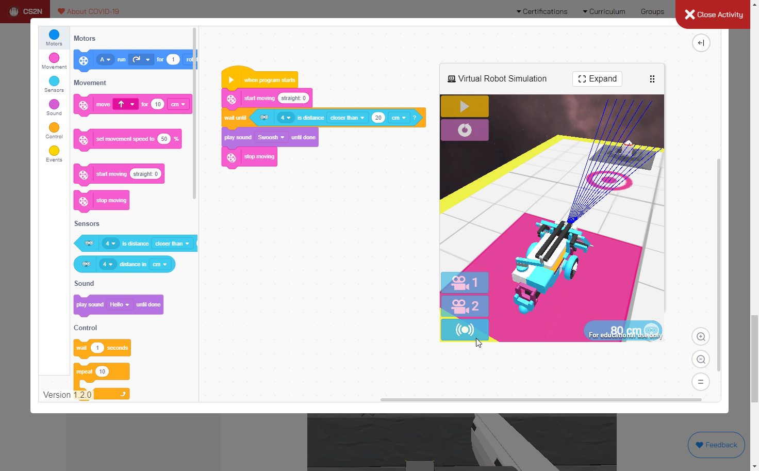This screenshot has width=759, height=471.
Task: Select the palette stop moving block
Action: pyautogui.click(x=102, y=201)
